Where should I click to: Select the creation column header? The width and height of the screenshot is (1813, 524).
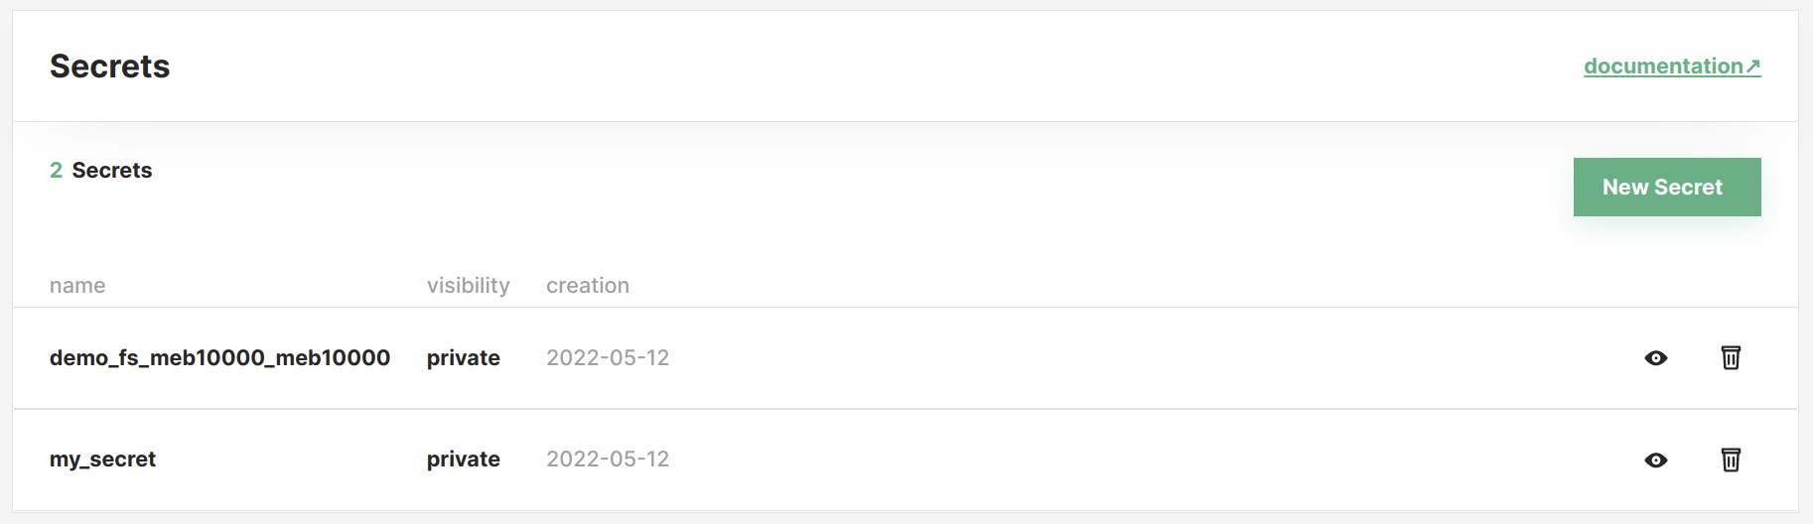[588, 286]
